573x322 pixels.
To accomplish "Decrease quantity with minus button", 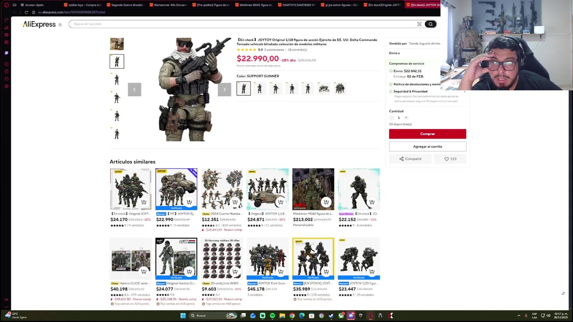I will (x=392, y=118).
